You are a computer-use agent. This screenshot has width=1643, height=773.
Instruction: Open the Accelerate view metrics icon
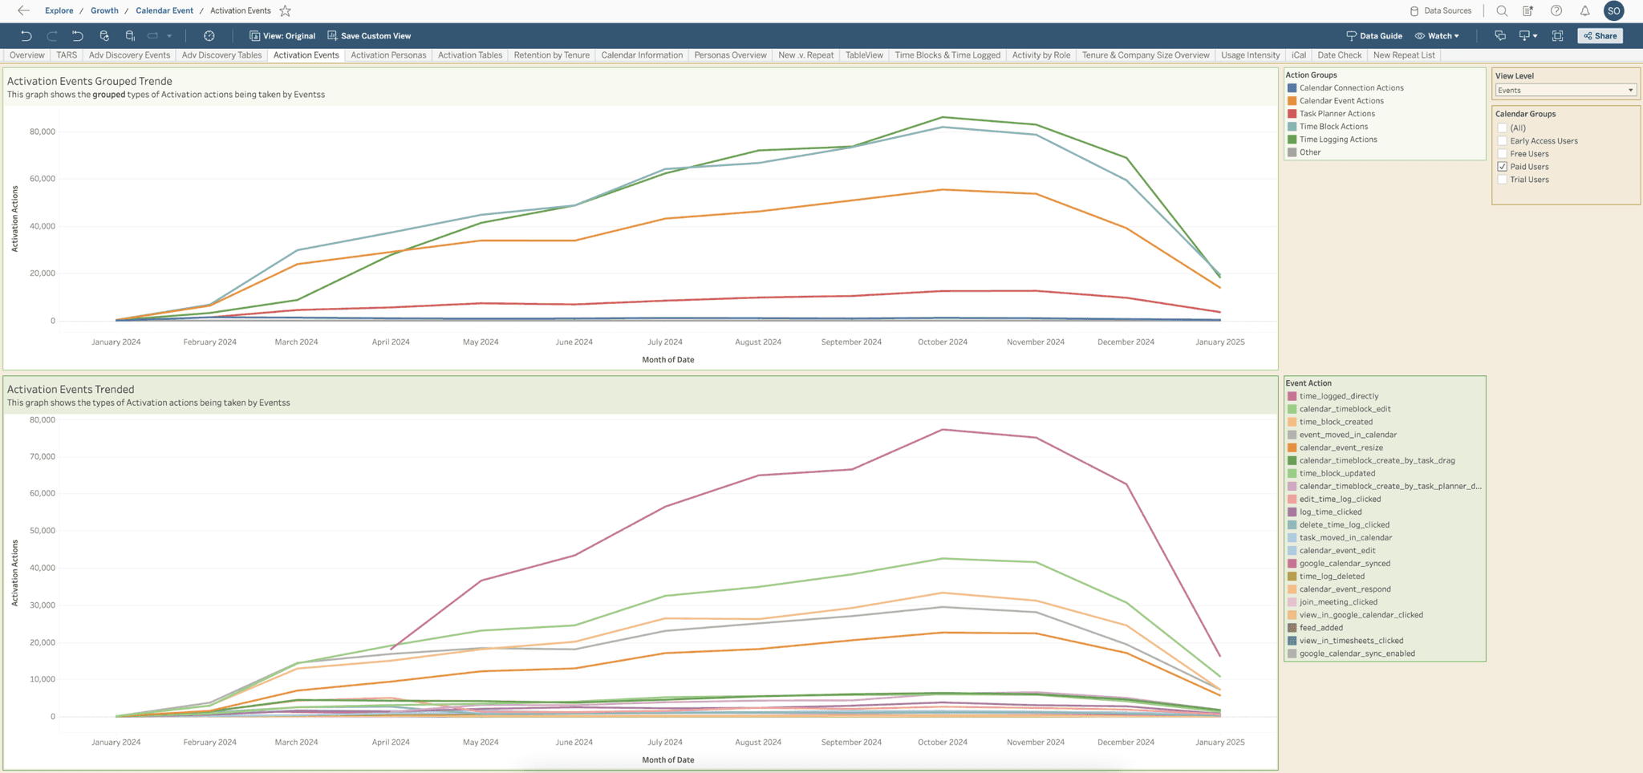pos(209,35)
